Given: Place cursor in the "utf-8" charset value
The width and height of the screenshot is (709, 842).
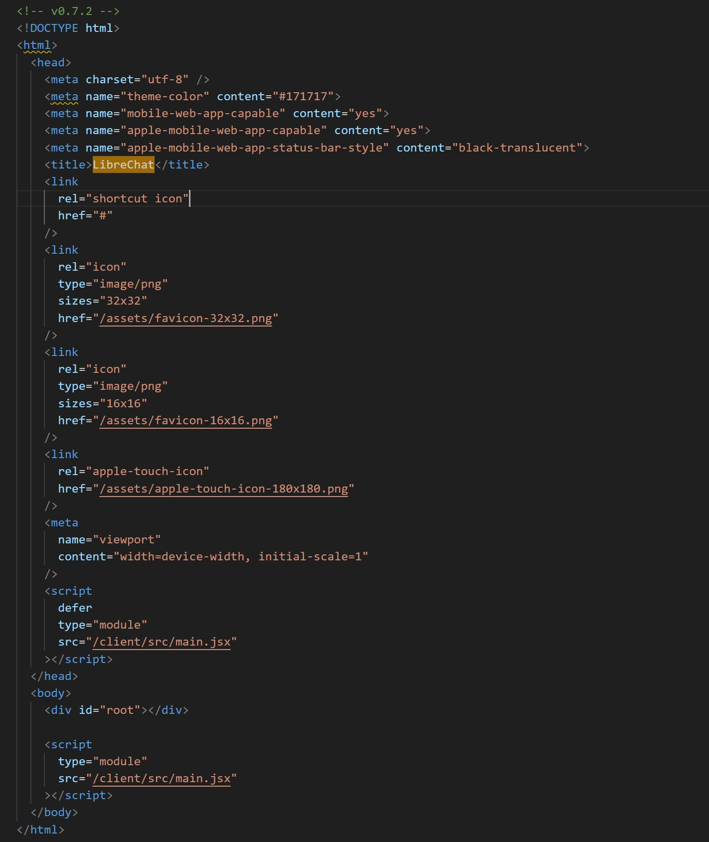Looking at the screenshot, I should click(x=165, y=79).
